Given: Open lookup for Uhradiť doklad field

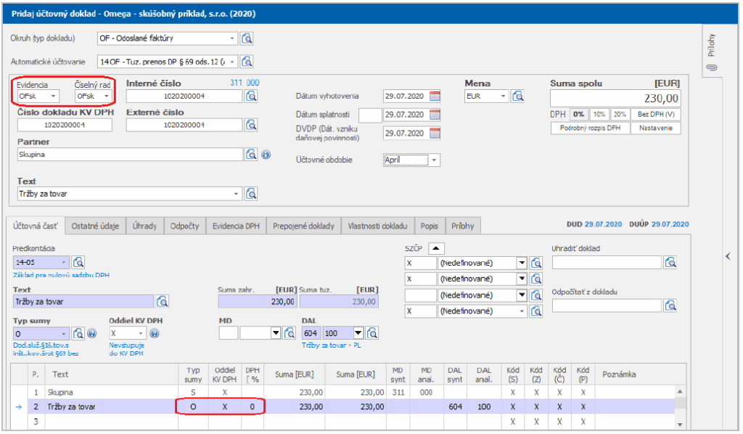Looking at the screenshot, I should (670, 263).
